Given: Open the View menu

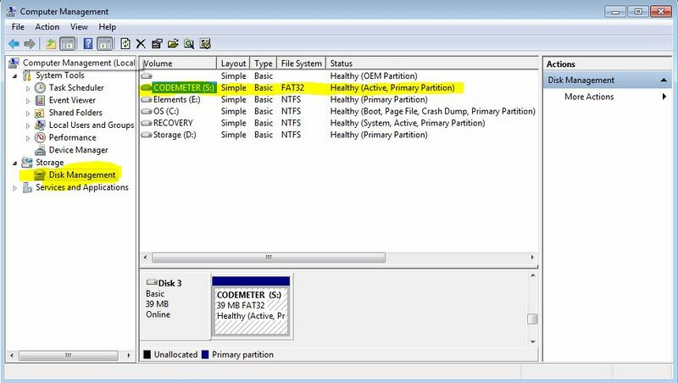Looking at the screenshot, I should click(79, 27).
